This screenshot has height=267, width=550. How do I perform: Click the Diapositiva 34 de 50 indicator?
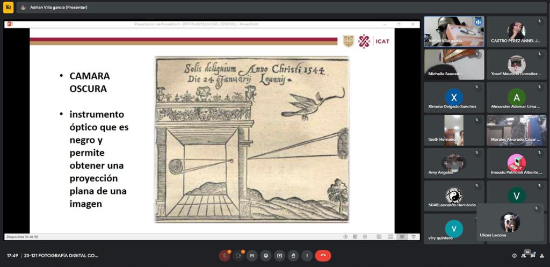(22, 237)
